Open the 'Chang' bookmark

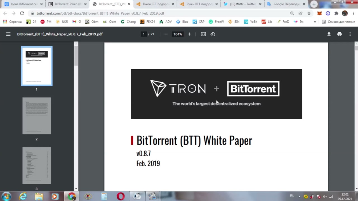tap(128, 21)
